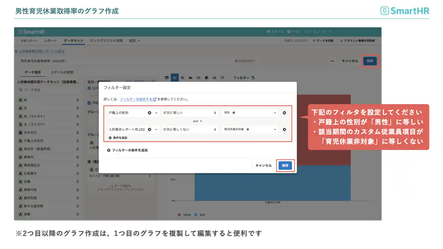Select the horizontal bar chart icon
This screenshot has height=249, width=443.
tap(183, 78)
